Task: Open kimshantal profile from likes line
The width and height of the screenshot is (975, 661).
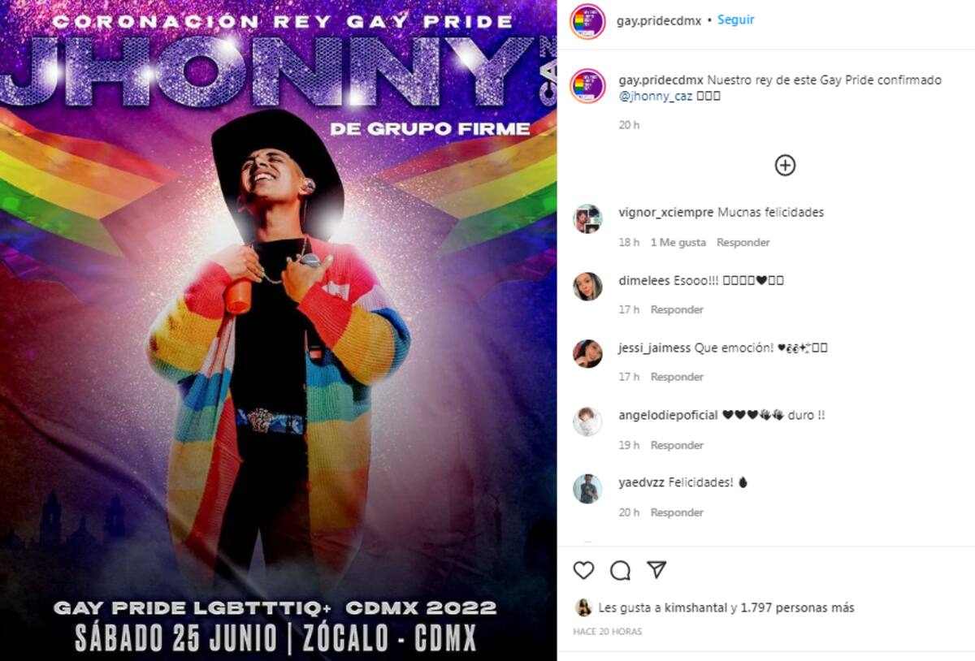Action: point(695,607)
